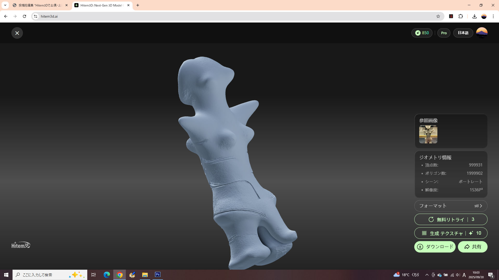Expand the フォーマット stl format selector
499x280 pixels.
(x=451, y=206)
